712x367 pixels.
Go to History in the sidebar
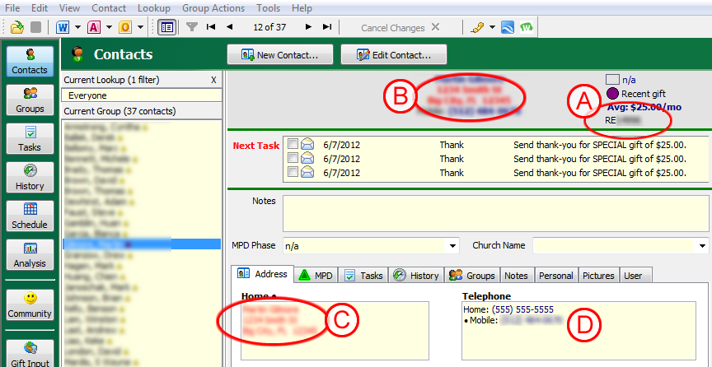pyautogui.click(x=30, y=175)
